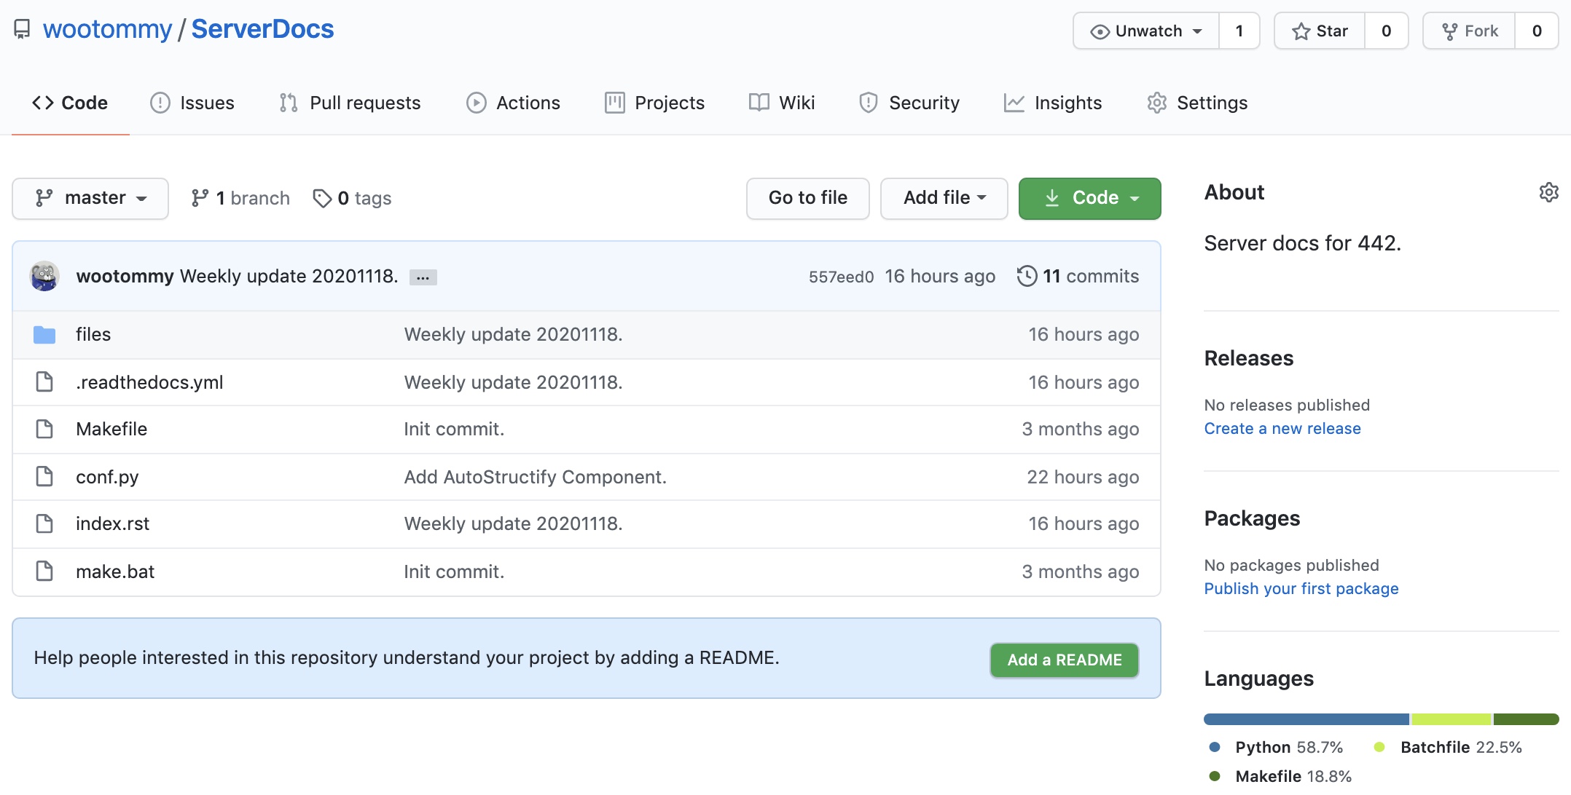Click the Go to file button

tap(808, 198)
